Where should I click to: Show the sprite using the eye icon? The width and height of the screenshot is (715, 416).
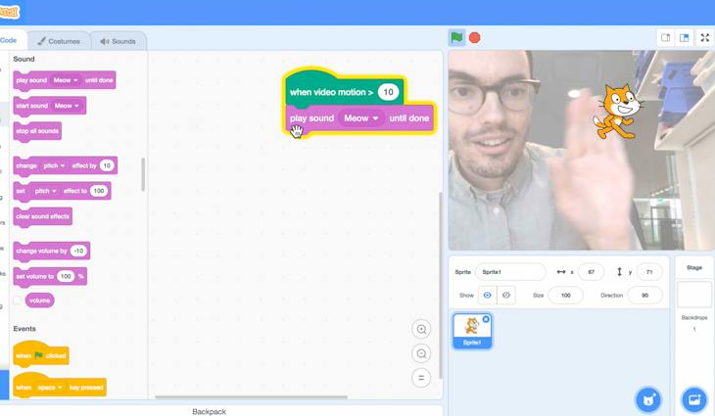click(x=487, y=296)
